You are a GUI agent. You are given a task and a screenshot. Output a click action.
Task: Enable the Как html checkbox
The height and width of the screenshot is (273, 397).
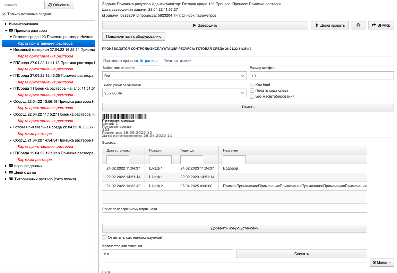click(x=252, y=85)
